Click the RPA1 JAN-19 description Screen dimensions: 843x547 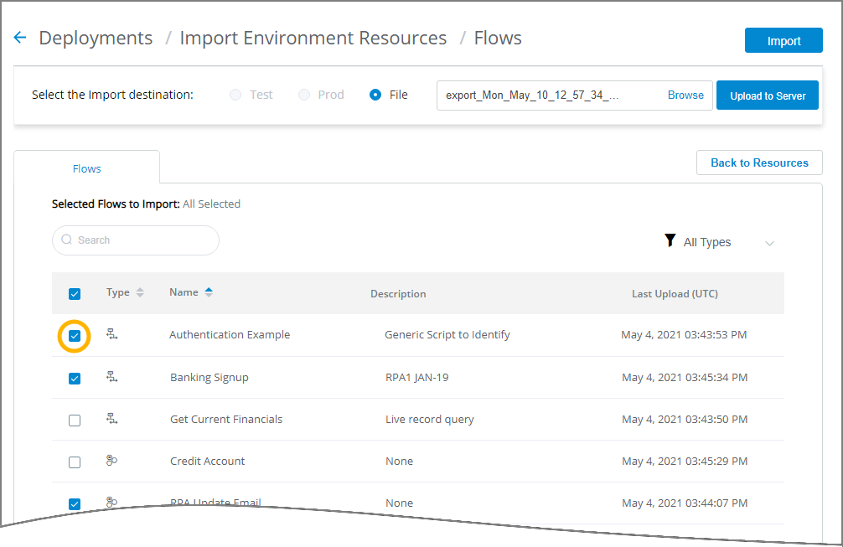point(417,377)
